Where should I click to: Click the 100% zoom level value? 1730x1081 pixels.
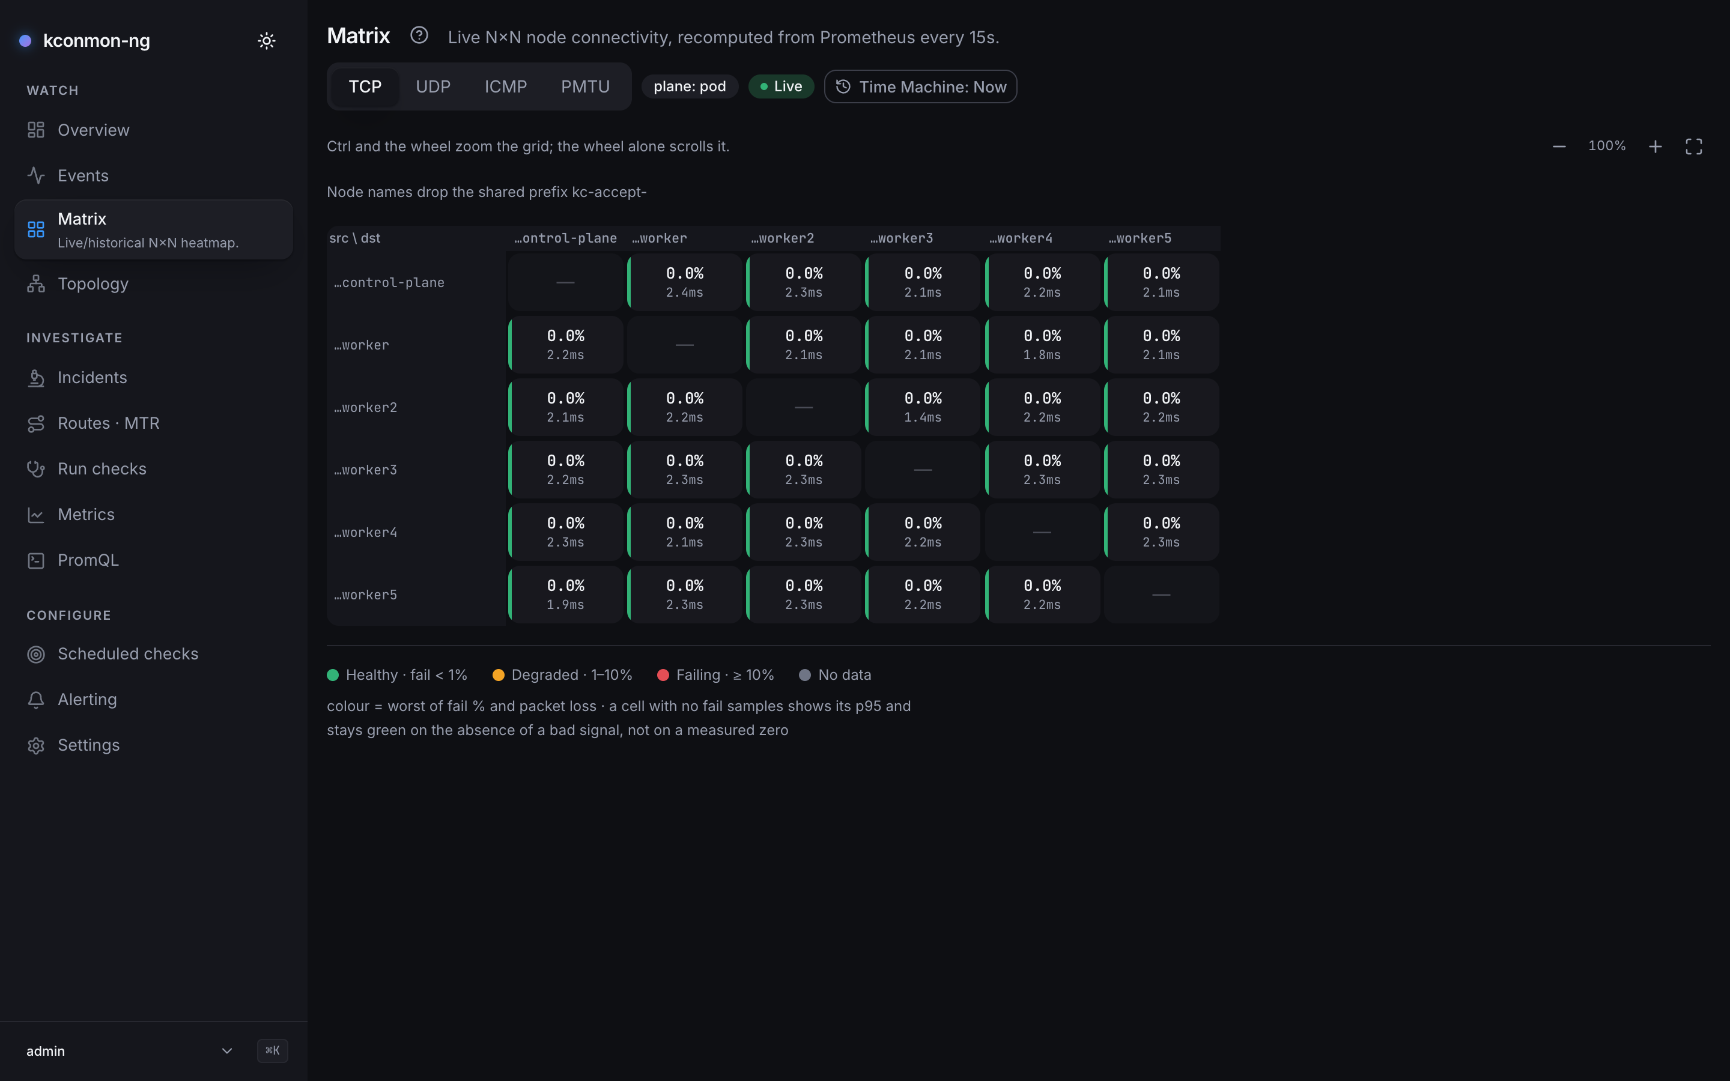[x=1606, y=146]
